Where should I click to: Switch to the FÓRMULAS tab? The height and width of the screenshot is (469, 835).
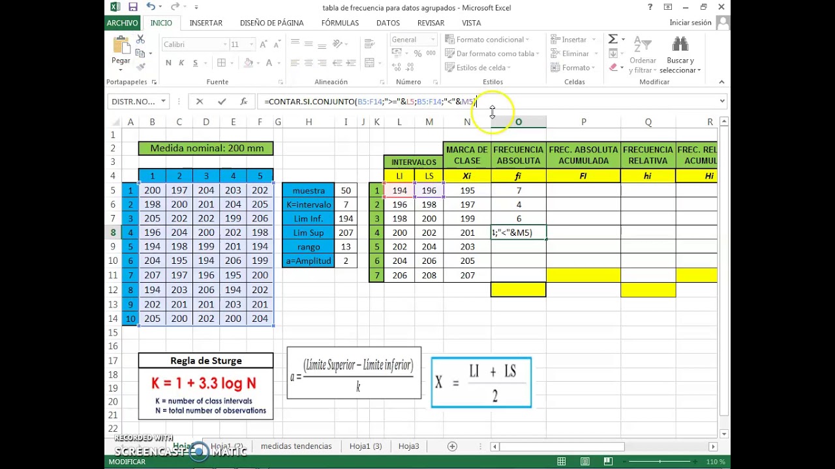coord(340,23)
